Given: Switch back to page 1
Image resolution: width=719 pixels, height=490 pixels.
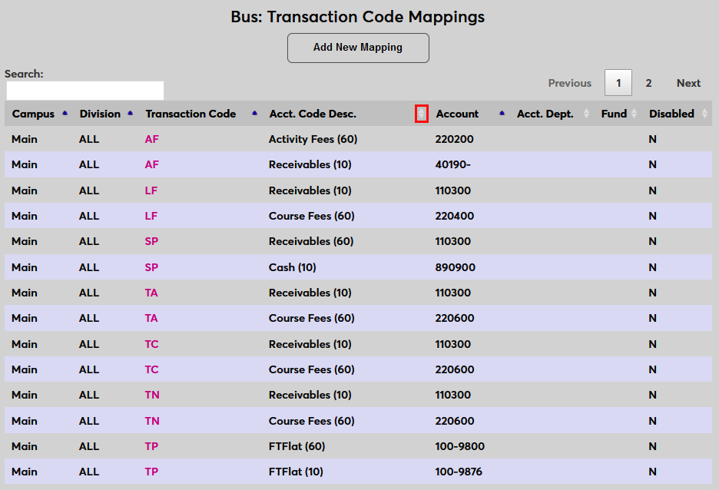Looking at the screenshot, I should pos(618,83).
